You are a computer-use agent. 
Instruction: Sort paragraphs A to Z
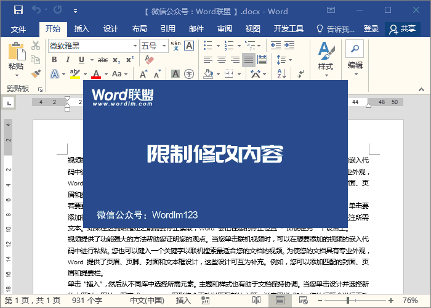(282, 74)
